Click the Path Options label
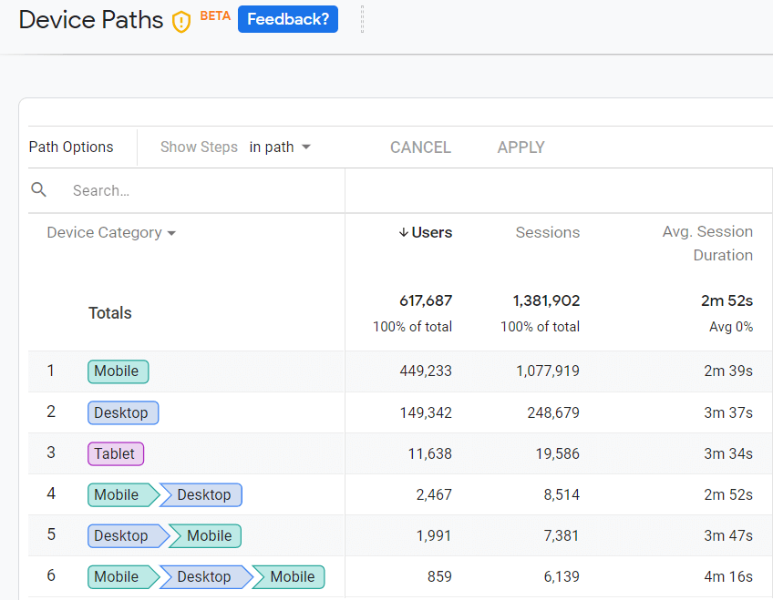The width and height of the screenshot is (773, 600). tap(71, 147)
